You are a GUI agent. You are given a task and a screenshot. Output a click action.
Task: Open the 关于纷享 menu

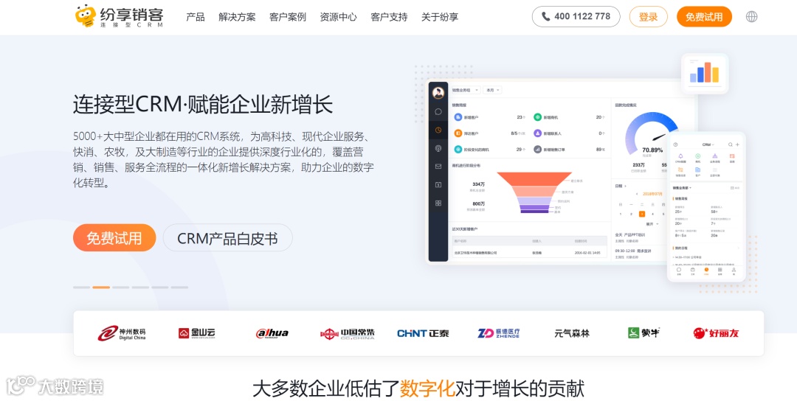click(440, 17)
